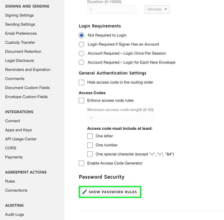This screenshot has width=224, height=220.
Task: Open the API Usage Center link
Action: (x=21, y=139)
